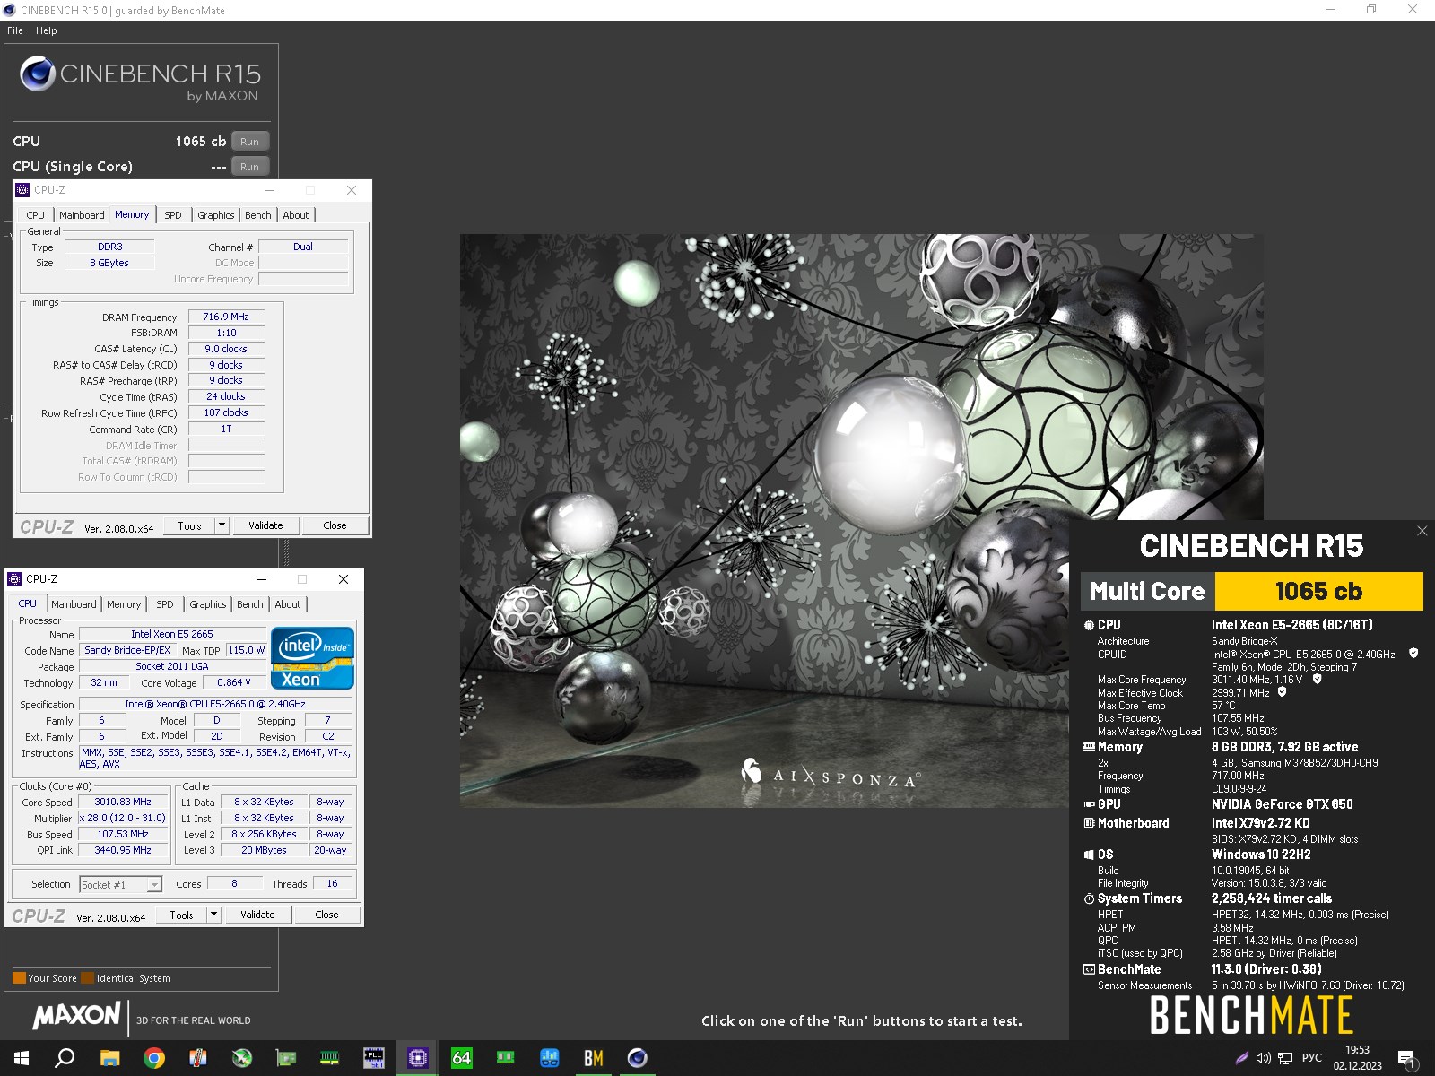Open the taskbar search magnifier

[x=65, y=1058]
